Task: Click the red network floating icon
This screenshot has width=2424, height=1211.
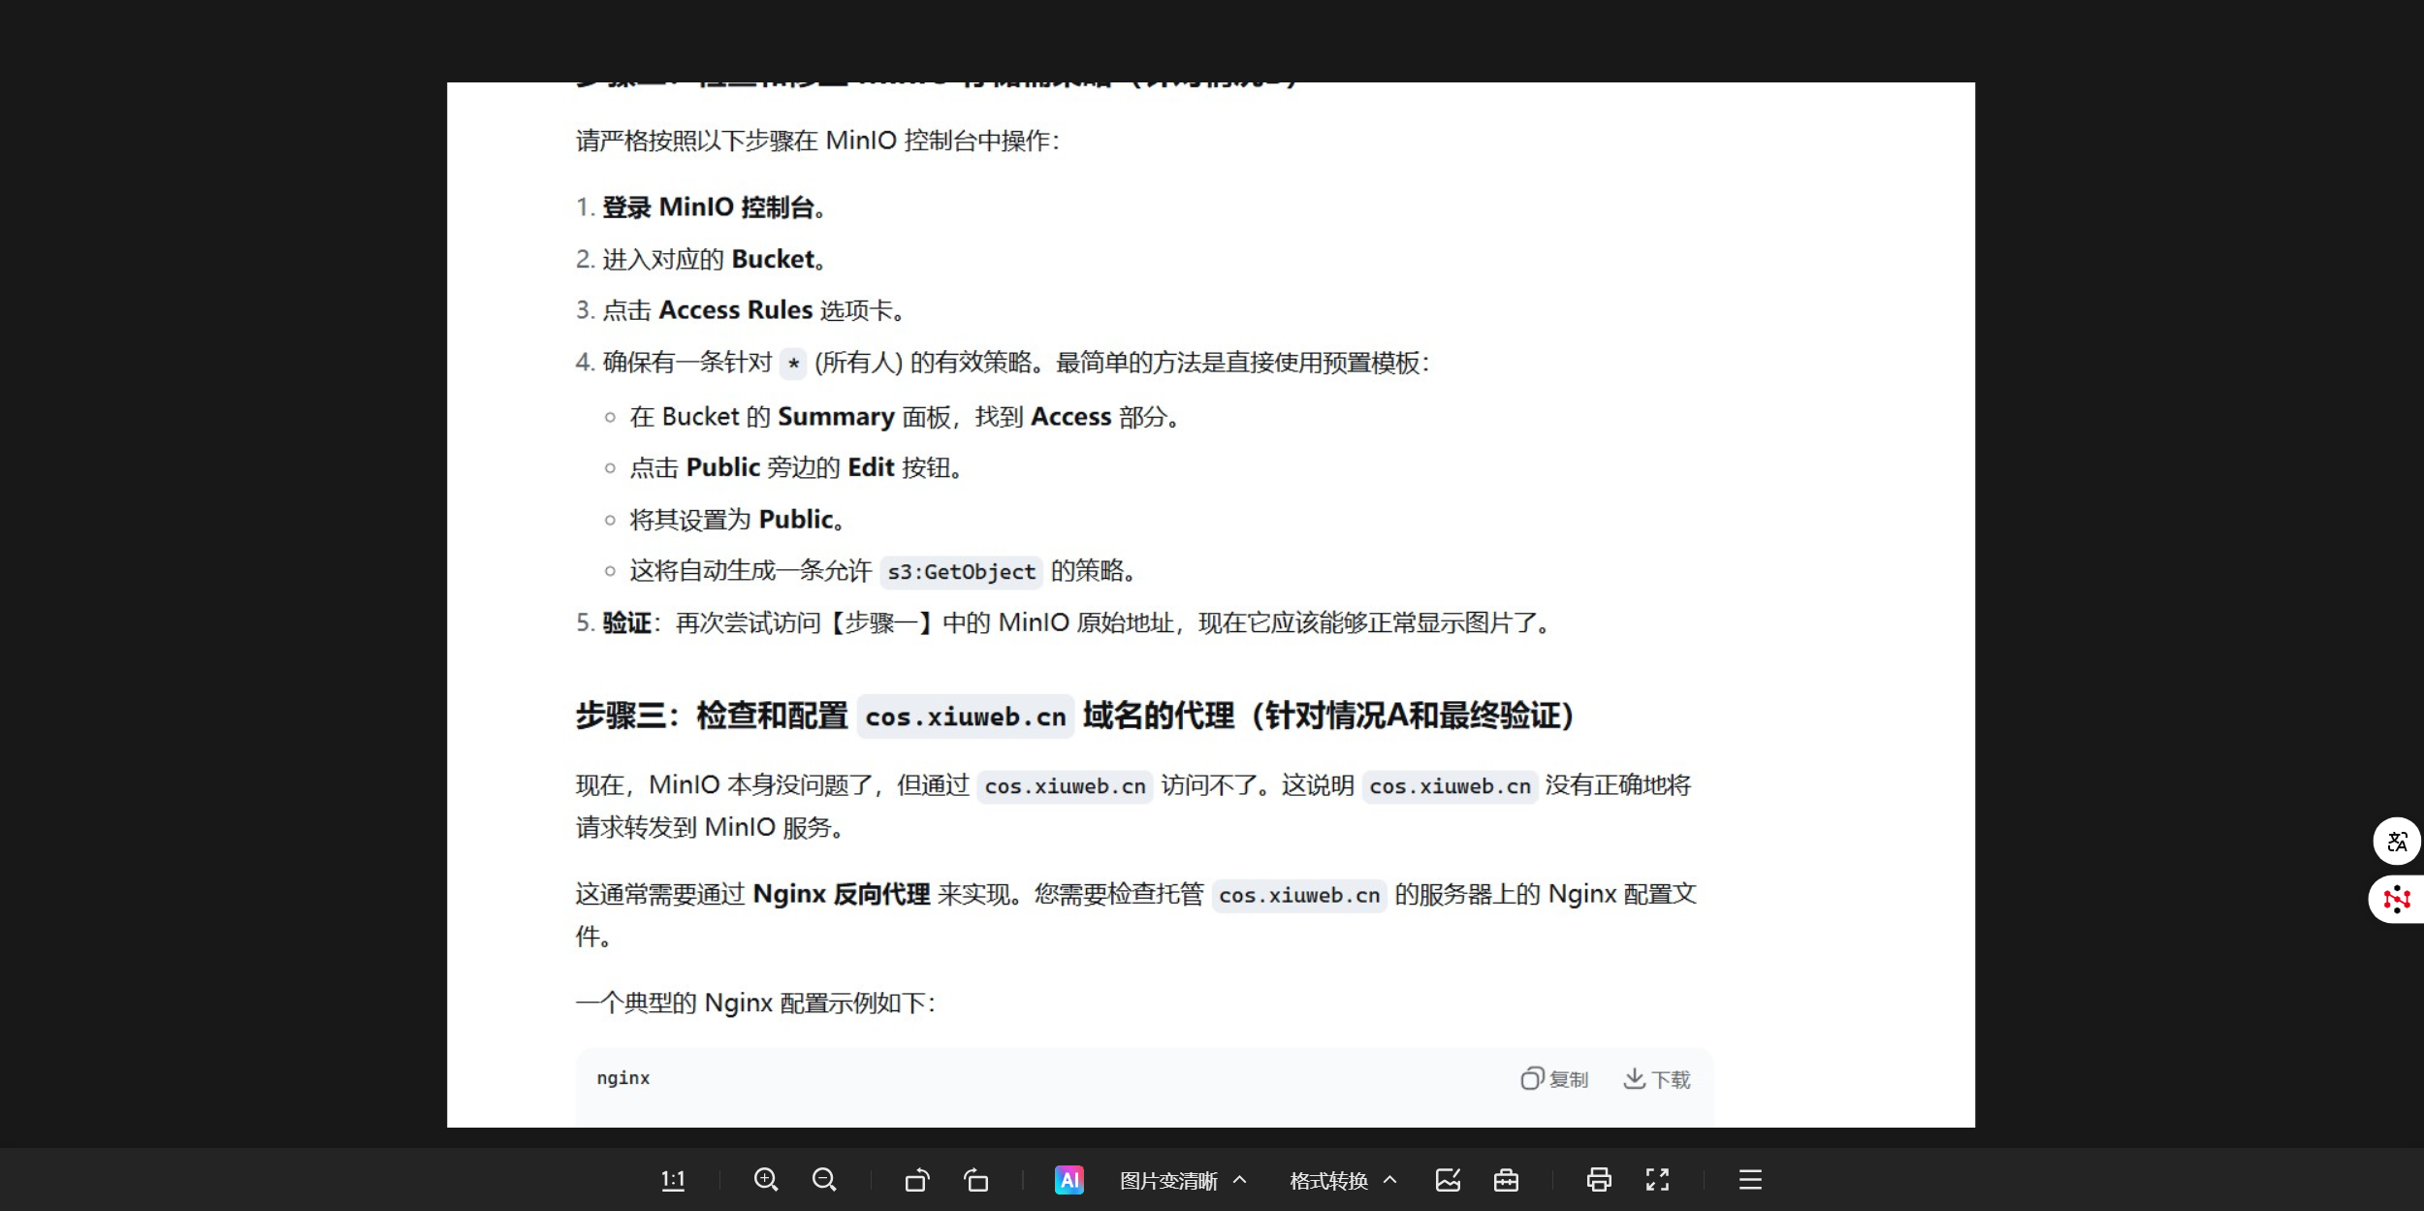Action: click(2397, 900)
